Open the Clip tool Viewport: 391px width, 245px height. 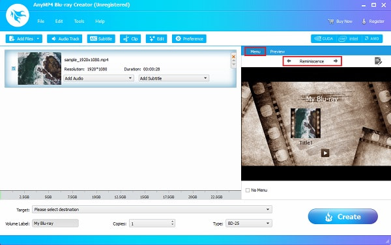click(x=130, y=38)
